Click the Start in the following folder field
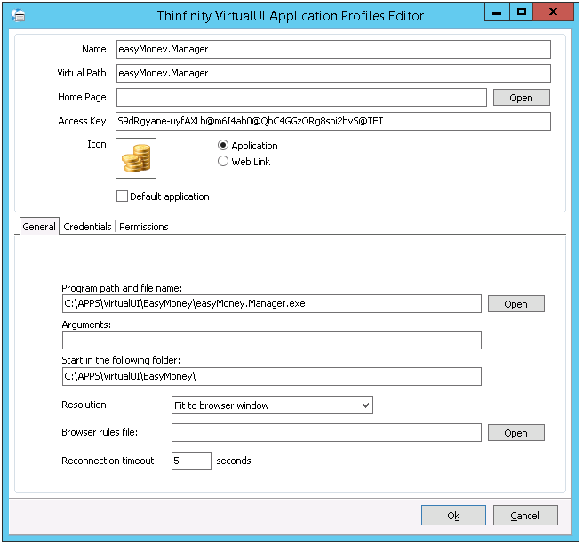Viewport: 583px width, 545px height. (x=272, y=376)
